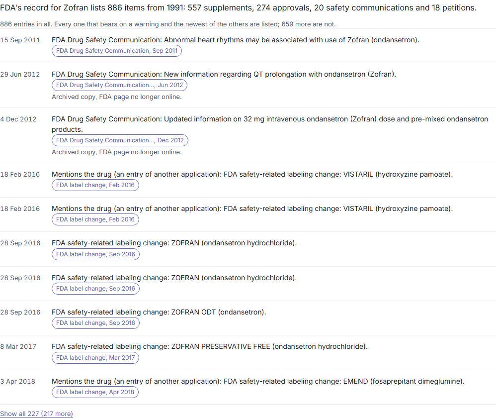Viewport: 496px width, 419px height.
Task: Select the date 8 Mar 2017
Action: point(18,346)
